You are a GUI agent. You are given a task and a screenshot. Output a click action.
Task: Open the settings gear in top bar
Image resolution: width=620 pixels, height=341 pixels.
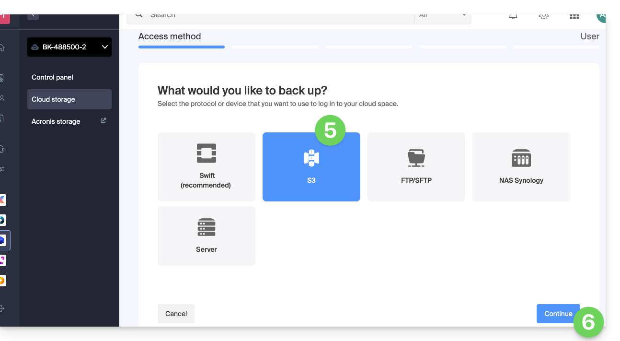[543, 16]
